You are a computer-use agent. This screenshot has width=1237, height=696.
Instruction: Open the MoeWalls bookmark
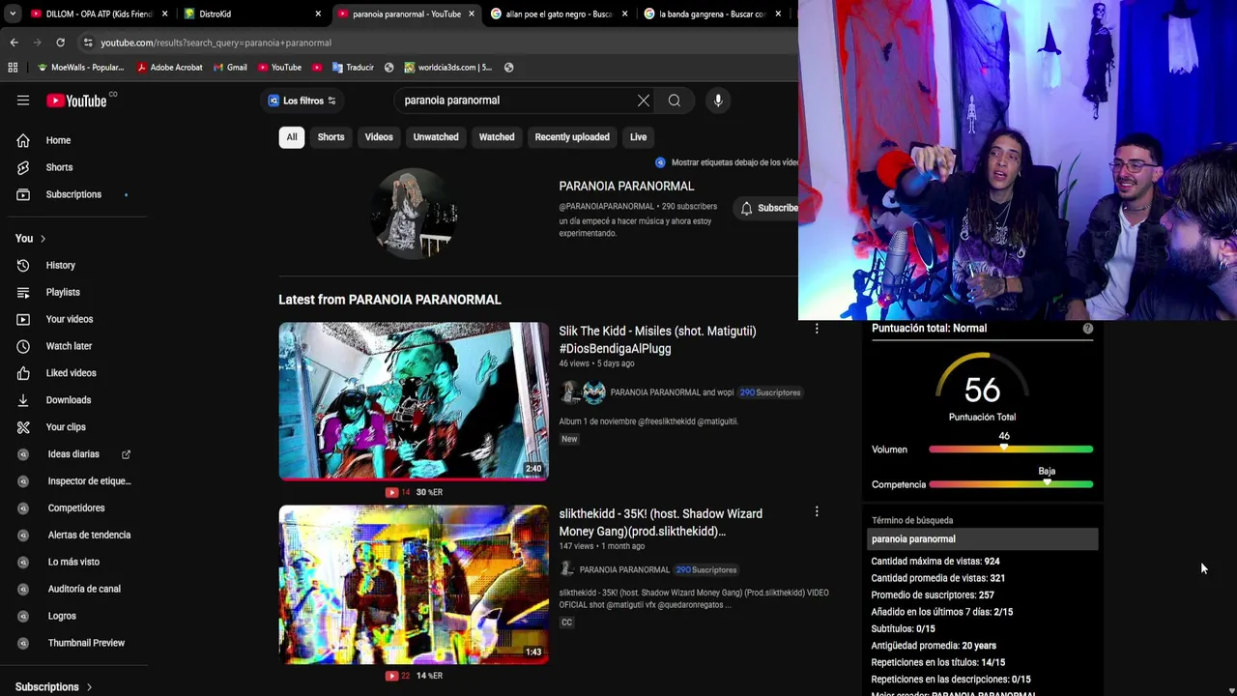tap(81, 68)
